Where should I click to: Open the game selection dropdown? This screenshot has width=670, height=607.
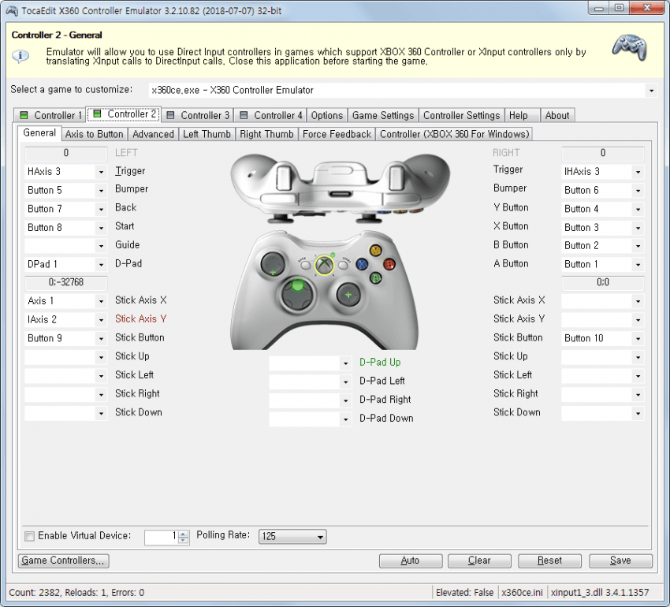[651, 90]
